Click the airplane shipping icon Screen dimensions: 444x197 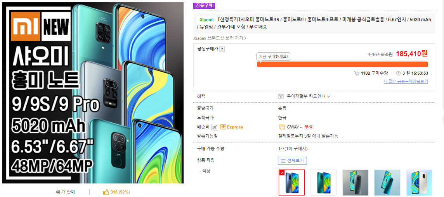tap(215, 127)
